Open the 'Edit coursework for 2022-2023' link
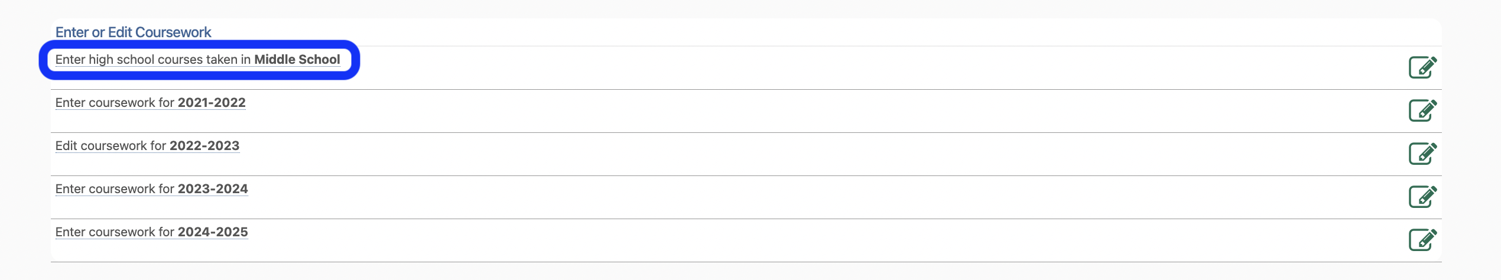 tap(147, 146)
